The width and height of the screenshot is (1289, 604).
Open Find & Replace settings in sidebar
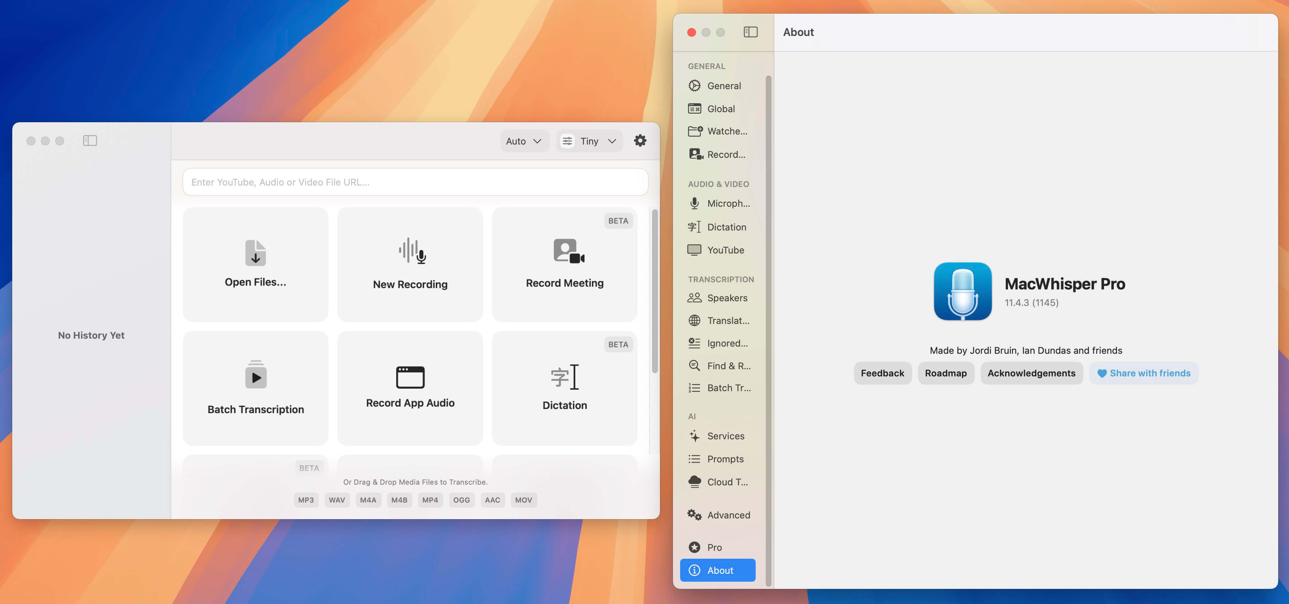click(718, 366)
